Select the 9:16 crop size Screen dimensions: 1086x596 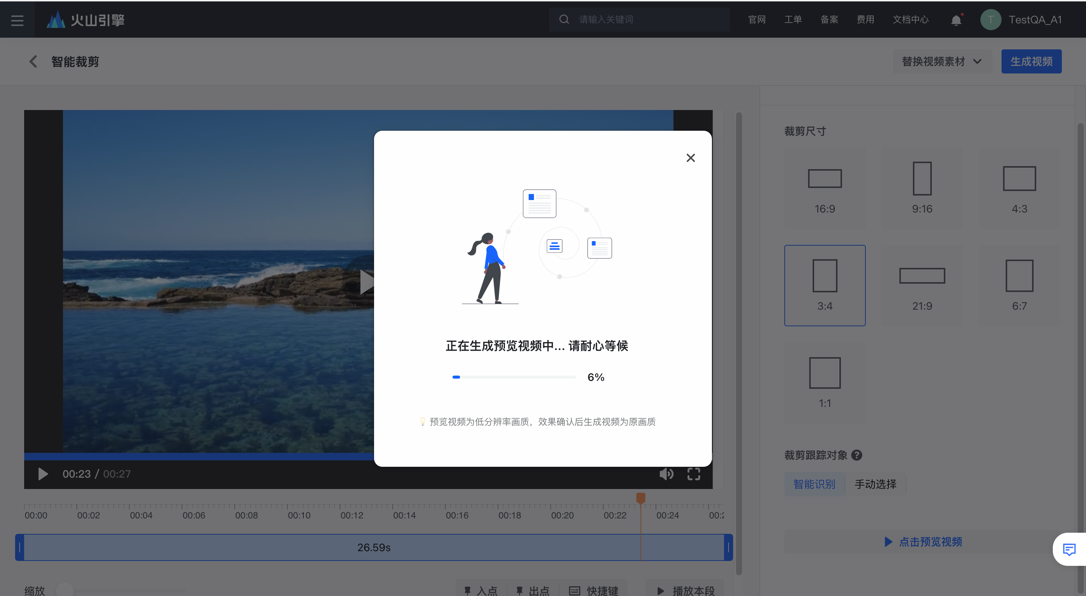pyautogui.click(x=922, y=188)
